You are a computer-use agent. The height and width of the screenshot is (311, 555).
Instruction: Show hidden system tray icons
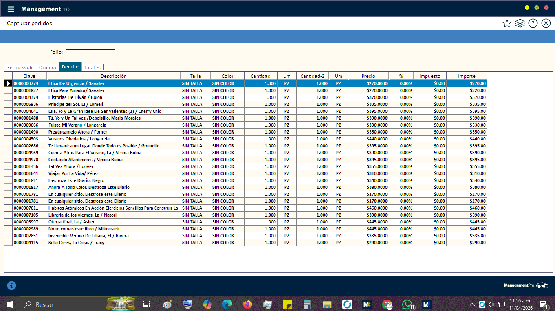point(472,304)
